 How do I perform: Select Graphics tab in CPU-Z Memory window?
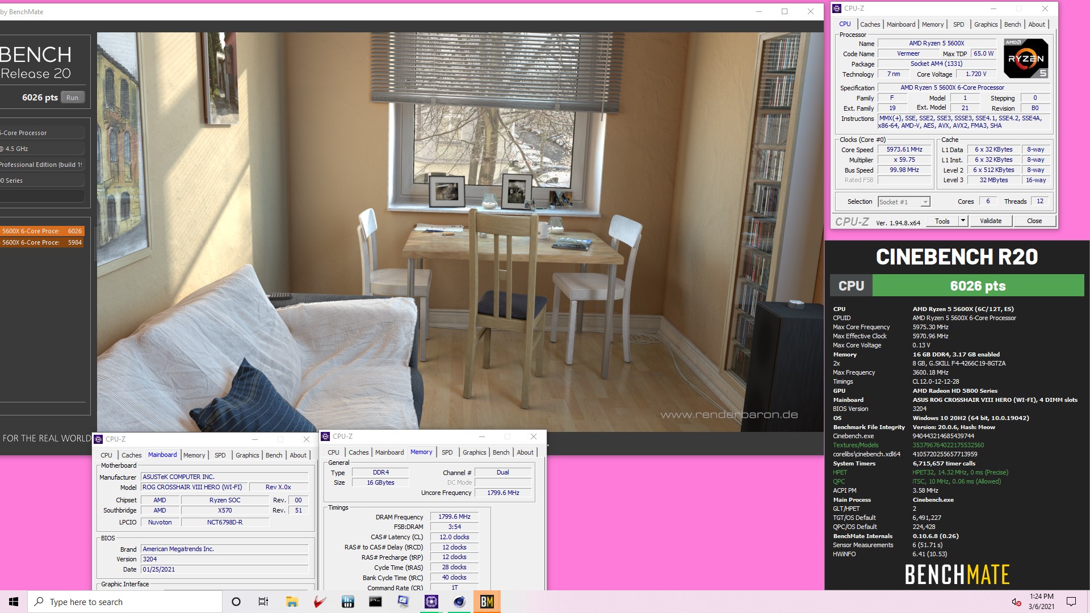coord(474,452)
